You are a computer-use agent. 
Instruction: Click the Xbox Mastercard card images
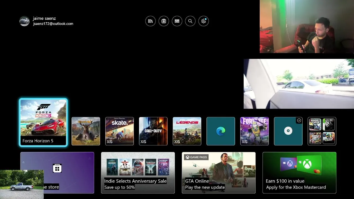pos(301,165)
